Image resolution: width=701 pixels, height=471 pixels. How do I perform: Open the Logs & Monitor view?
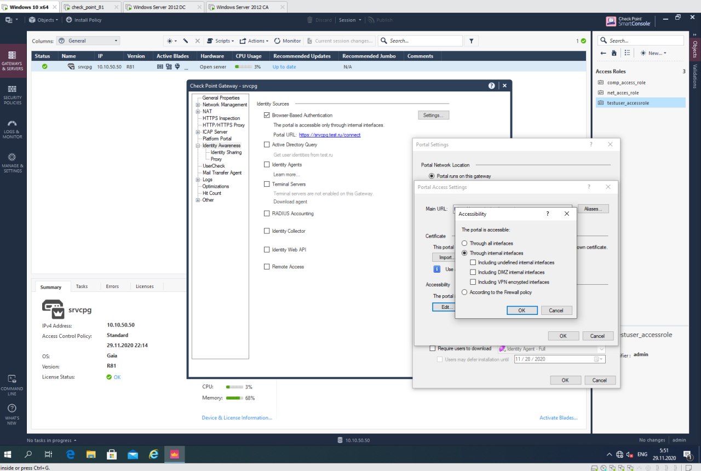[12, 128]
